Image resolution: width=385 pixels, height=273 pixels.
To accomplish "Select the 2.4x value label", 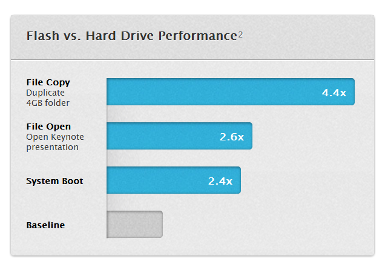I will (x=220, y=181).
